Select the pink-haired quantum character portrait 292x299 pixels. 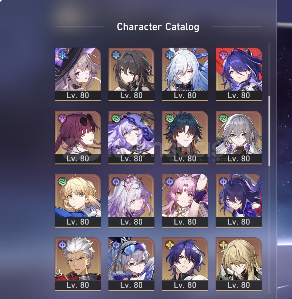pos(185,201)
